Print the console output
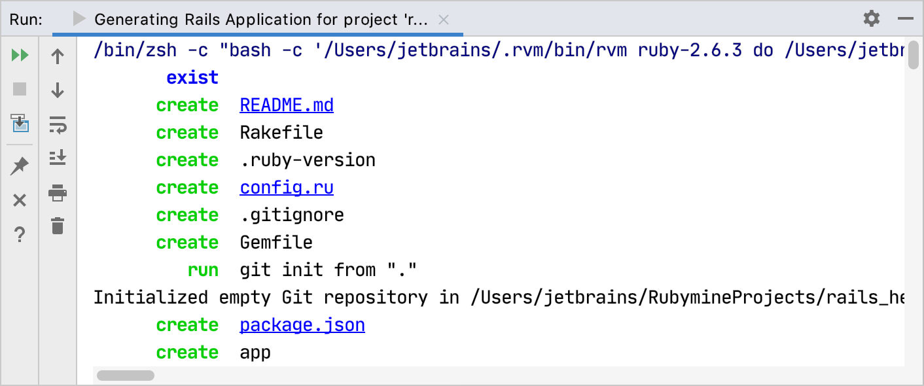 click(x=57, y=193)
